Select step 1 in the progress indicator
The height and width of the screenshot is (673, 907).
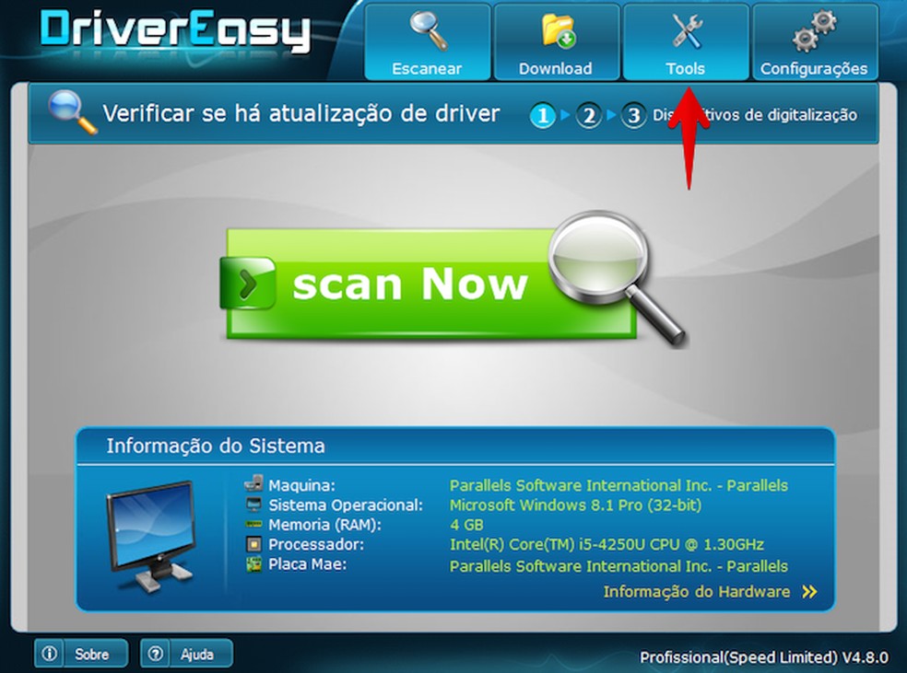(x=544, y=116)
